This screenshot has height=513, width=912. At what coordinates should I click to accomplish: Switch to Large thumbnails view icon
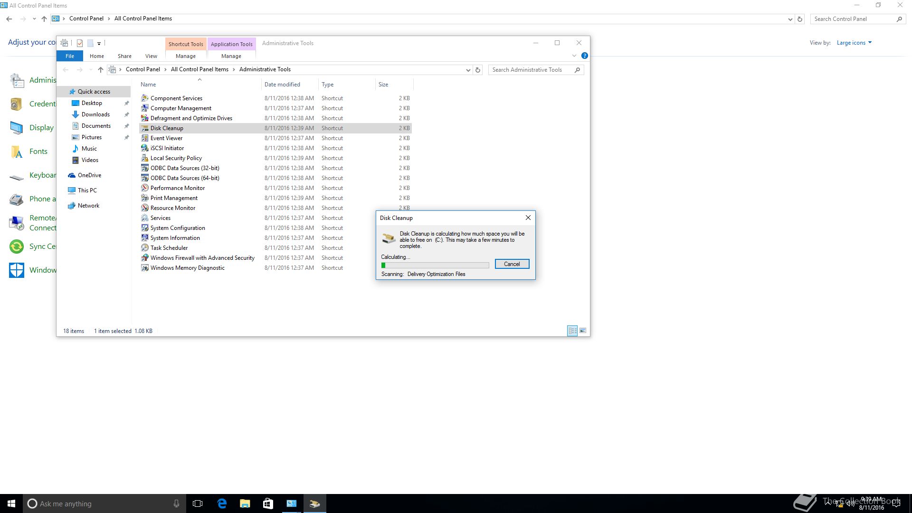pyautogui.click(x=583, y=331)
